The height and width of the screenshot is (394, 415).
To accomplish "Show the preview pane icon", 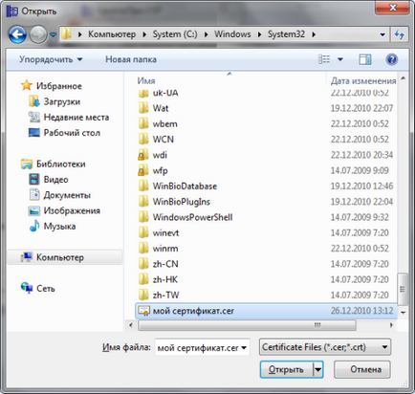I will coord(365,59).
